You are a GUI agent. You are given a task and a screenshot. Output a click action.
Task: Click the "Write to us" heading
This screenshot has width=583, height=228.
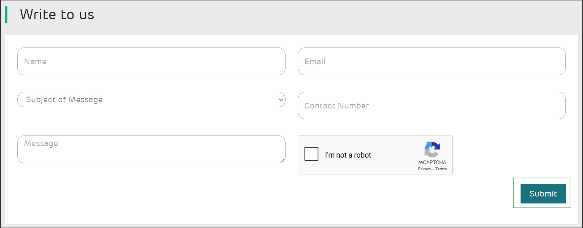[57, 15]
